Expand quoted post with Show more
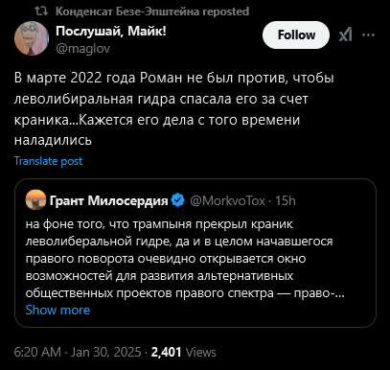390x370 pixels. click(x=57, y=310)
